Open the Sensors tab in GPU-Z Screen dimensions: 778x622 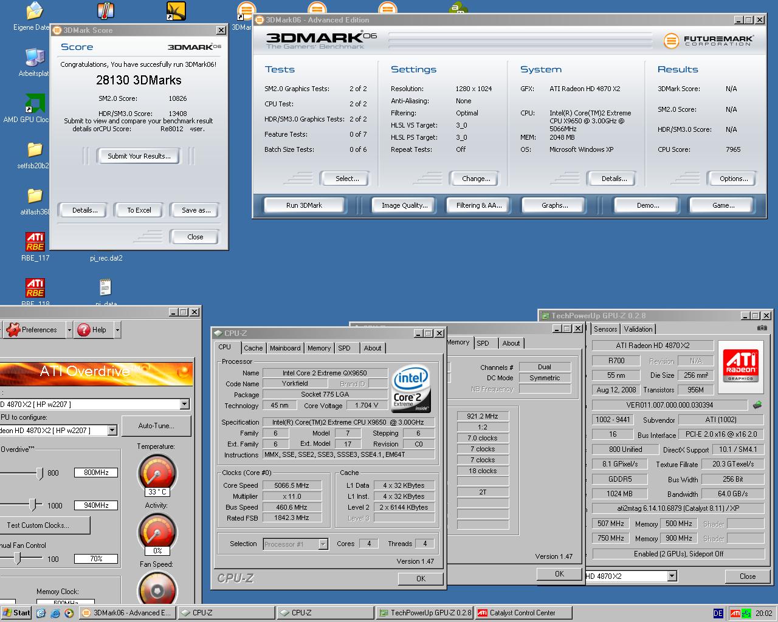(x=605, y=329)
